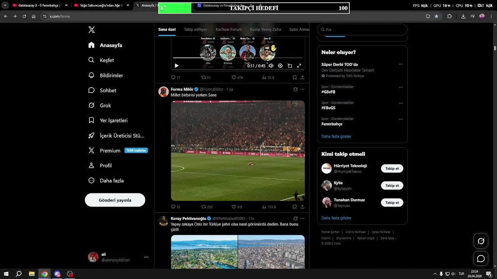497x279 pixels.
Task: Switch to Takip ediliyor tab
Action: (195, 29)
